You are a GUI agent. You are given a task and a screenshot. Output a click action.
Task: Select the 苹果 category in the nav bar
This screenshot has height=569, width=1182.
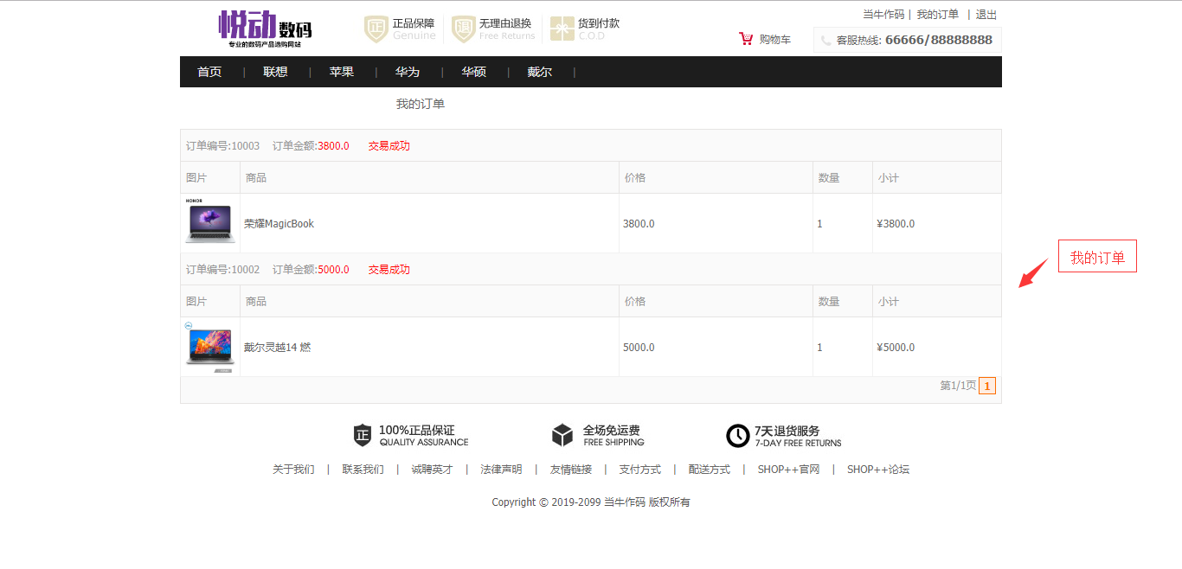[341, 72]
